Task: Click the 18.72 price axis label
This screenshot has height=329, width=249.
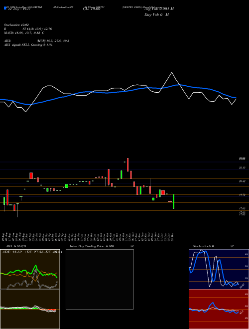Action: (x=242, y=195)
